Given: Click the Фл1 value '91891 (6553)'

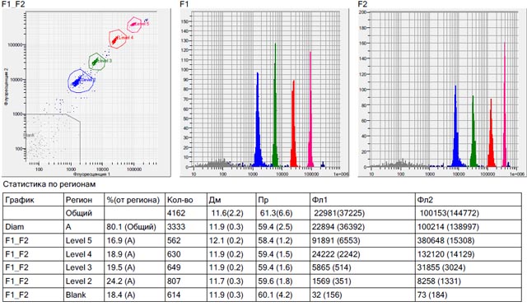Looking at the screenshot, I should point(336,240).
